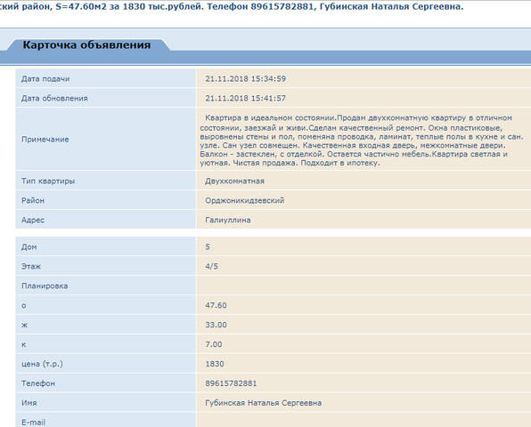Click the 'Район' label cell
The image size is (531, 427).
105,200
